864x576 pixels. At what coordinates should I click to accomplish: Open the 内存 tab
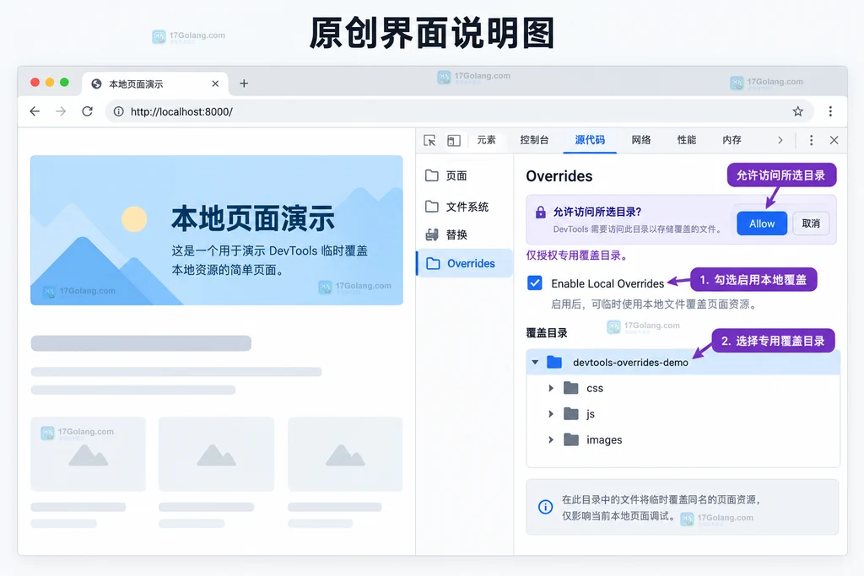point(732,140)
